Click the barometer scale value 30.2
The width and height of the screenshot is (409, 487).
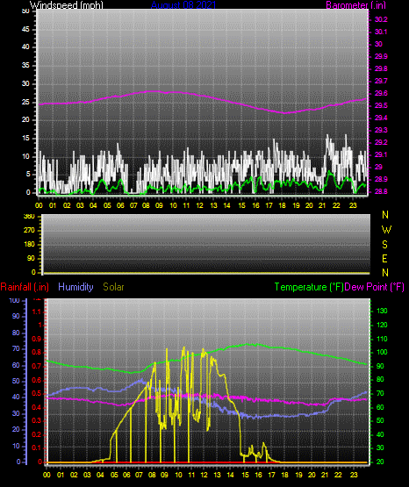pyautogui.click(x=381, y=19)
